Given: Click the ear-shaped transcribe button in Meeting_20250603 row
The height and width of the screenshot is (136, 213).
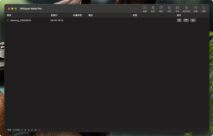Looking at the screenshot, I should (x=179, y=20).
